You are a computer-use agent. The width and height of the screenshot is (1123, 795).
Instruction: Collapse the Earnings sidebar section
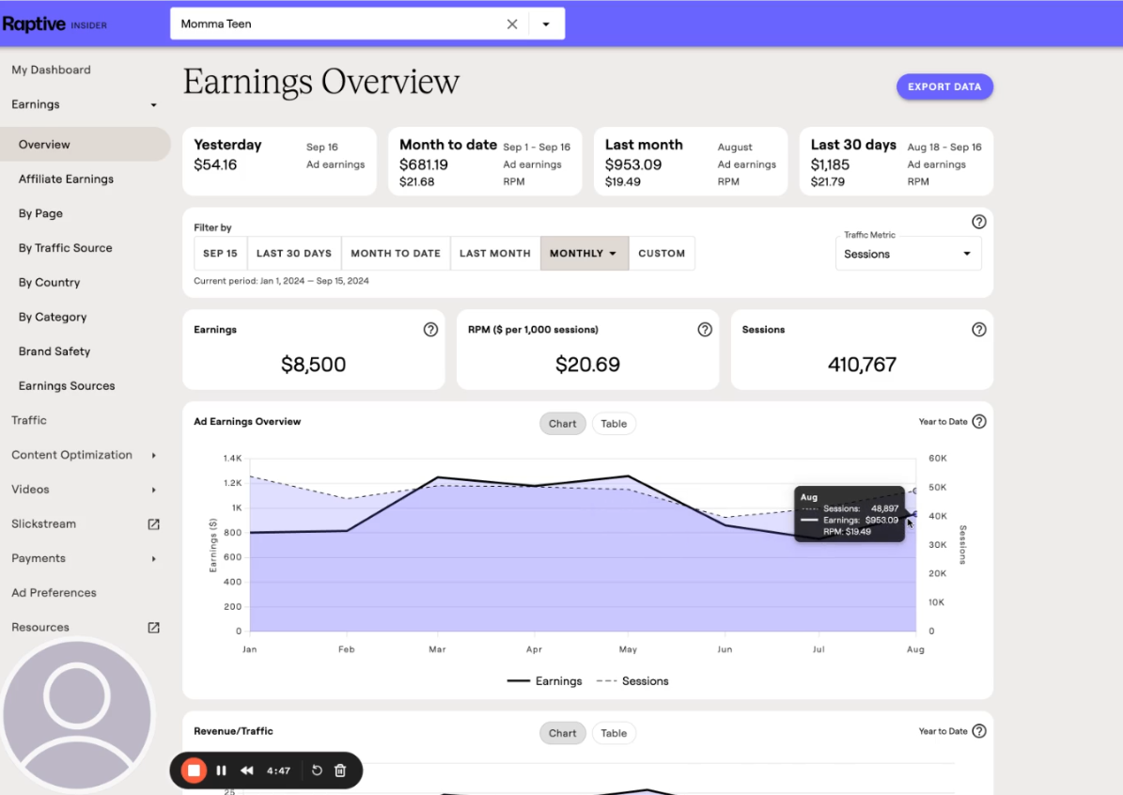click(153, 105)
